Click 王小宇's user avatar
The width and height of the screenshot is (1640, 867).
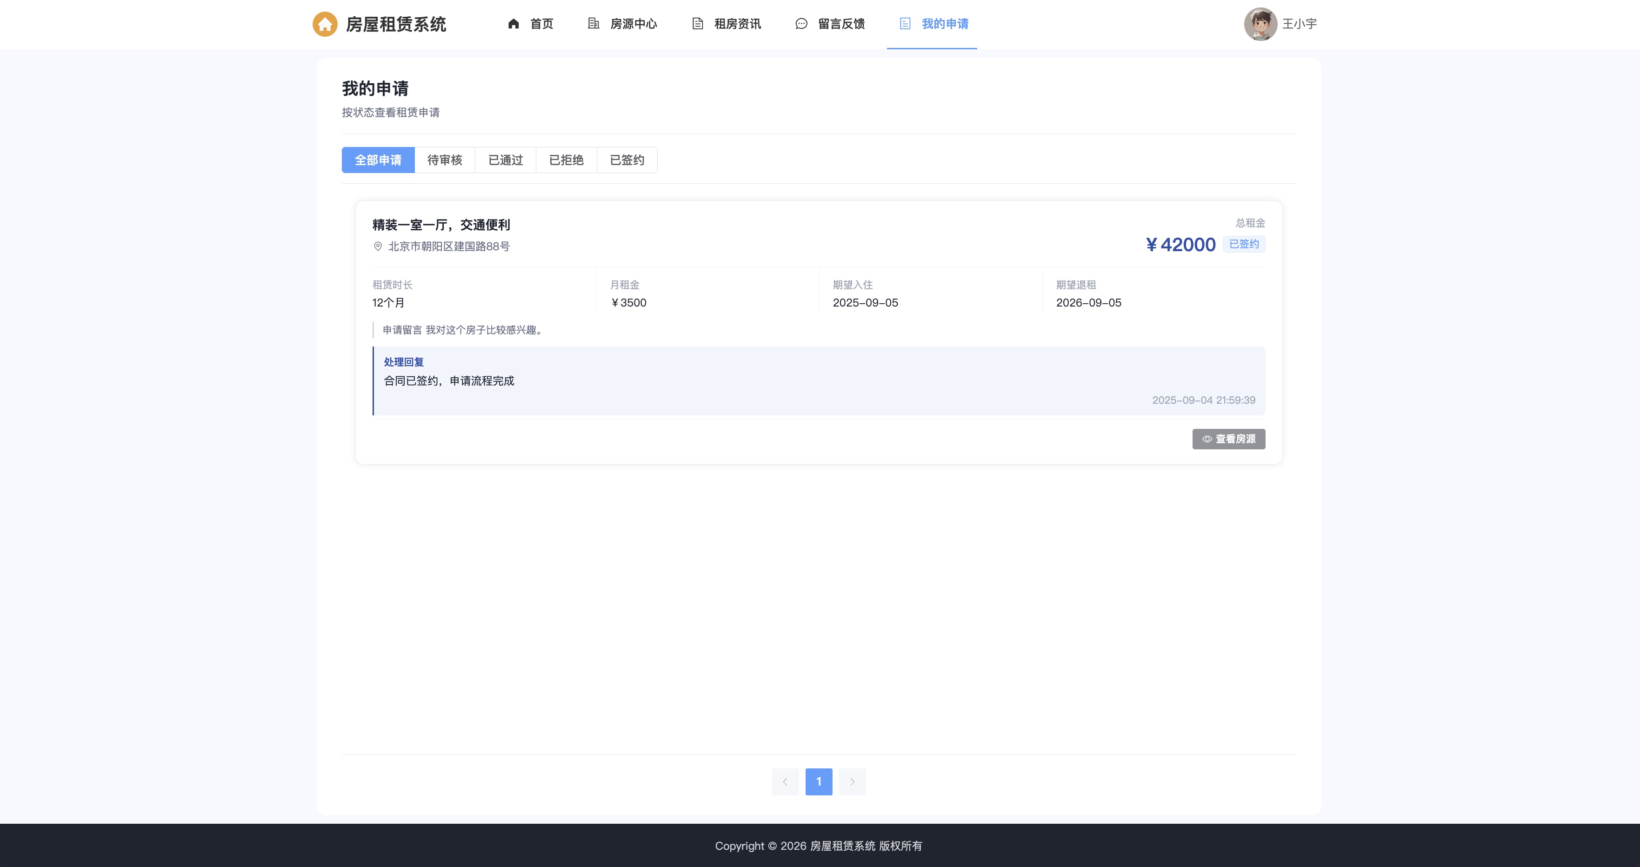[x=1260, y=24]
